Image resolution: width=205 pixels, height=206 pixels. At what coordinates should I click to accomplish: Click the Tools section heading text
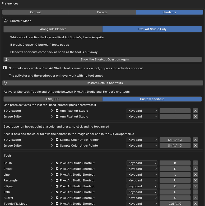8,156
